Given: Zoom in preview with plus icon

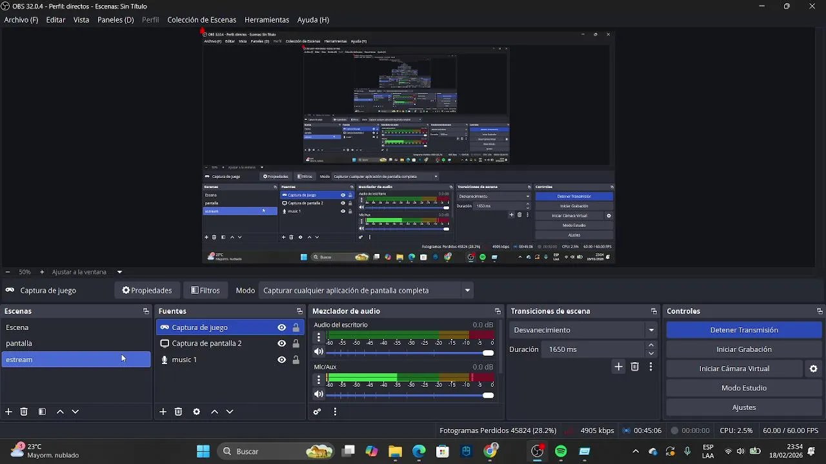Looking at the screenshot, I should pos(42,272).
